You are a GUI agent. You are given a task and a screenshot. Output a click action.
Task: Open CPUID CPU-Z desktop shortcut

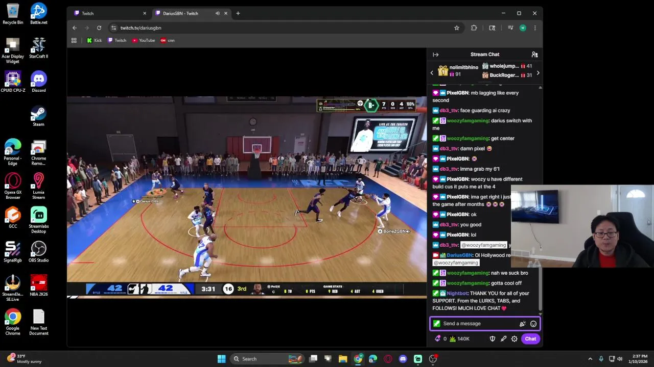(x=13, y=82)
